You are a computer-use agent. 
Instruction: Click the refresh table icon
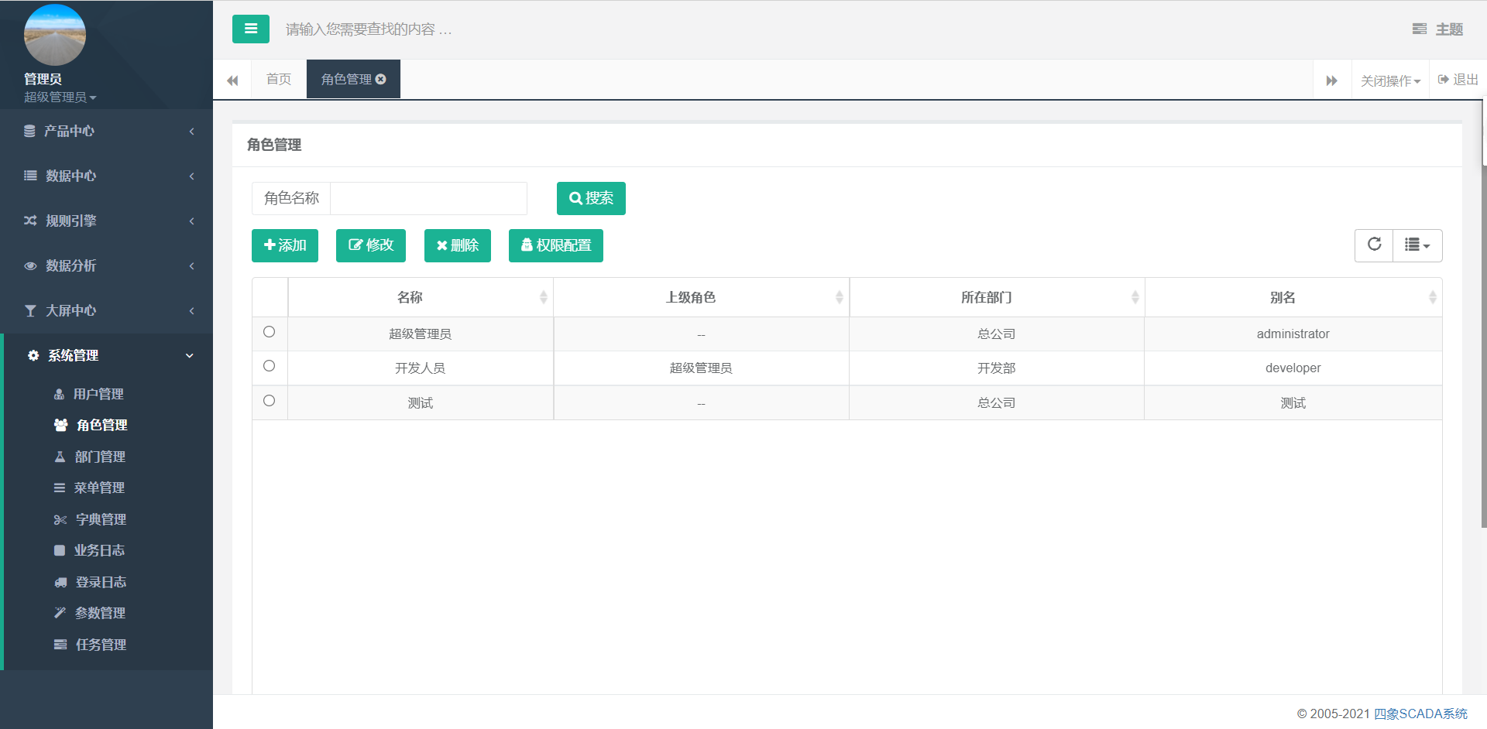[x=1374, y=245]
